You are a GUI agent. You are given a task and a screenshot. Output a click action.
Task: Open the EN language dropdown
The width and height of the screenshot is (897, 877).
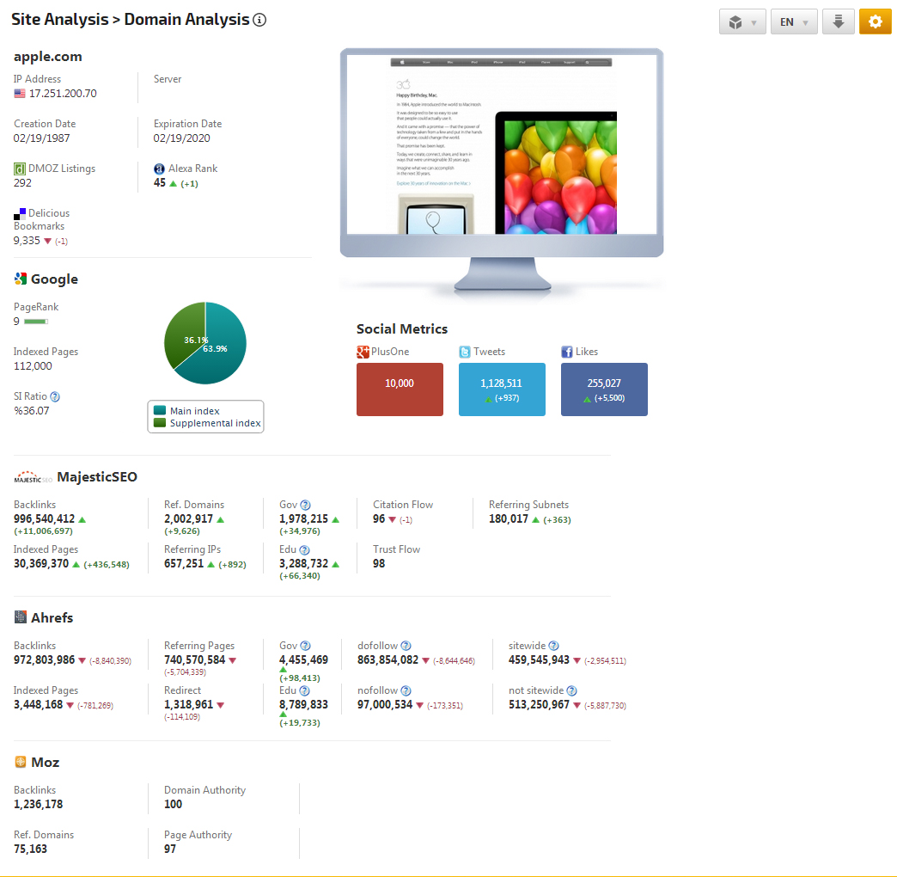point(794,21)
